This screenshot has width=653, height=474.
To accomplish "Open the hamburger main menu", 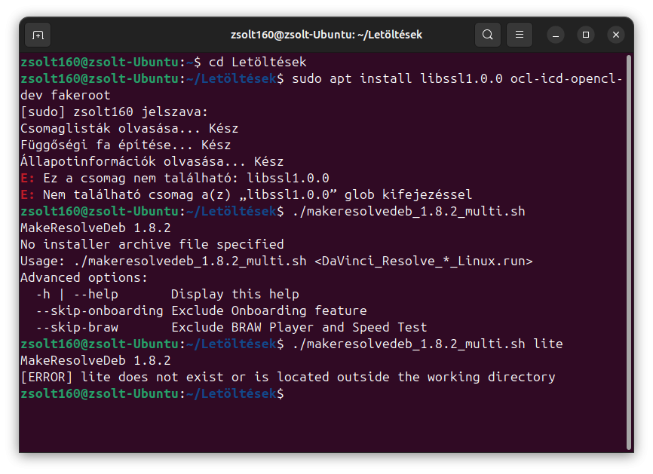I will pyautogui.click(x=520, y=35).
